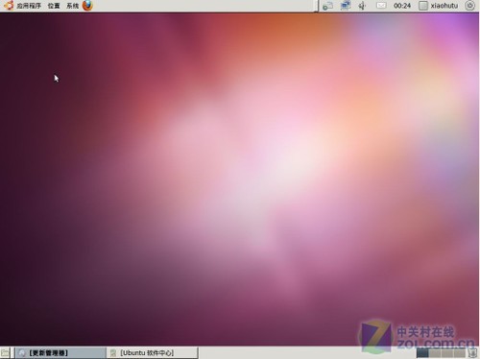This screenshot has width=480, height=359.
Task: Open the 系统 (System) menu
Action: 72,6
